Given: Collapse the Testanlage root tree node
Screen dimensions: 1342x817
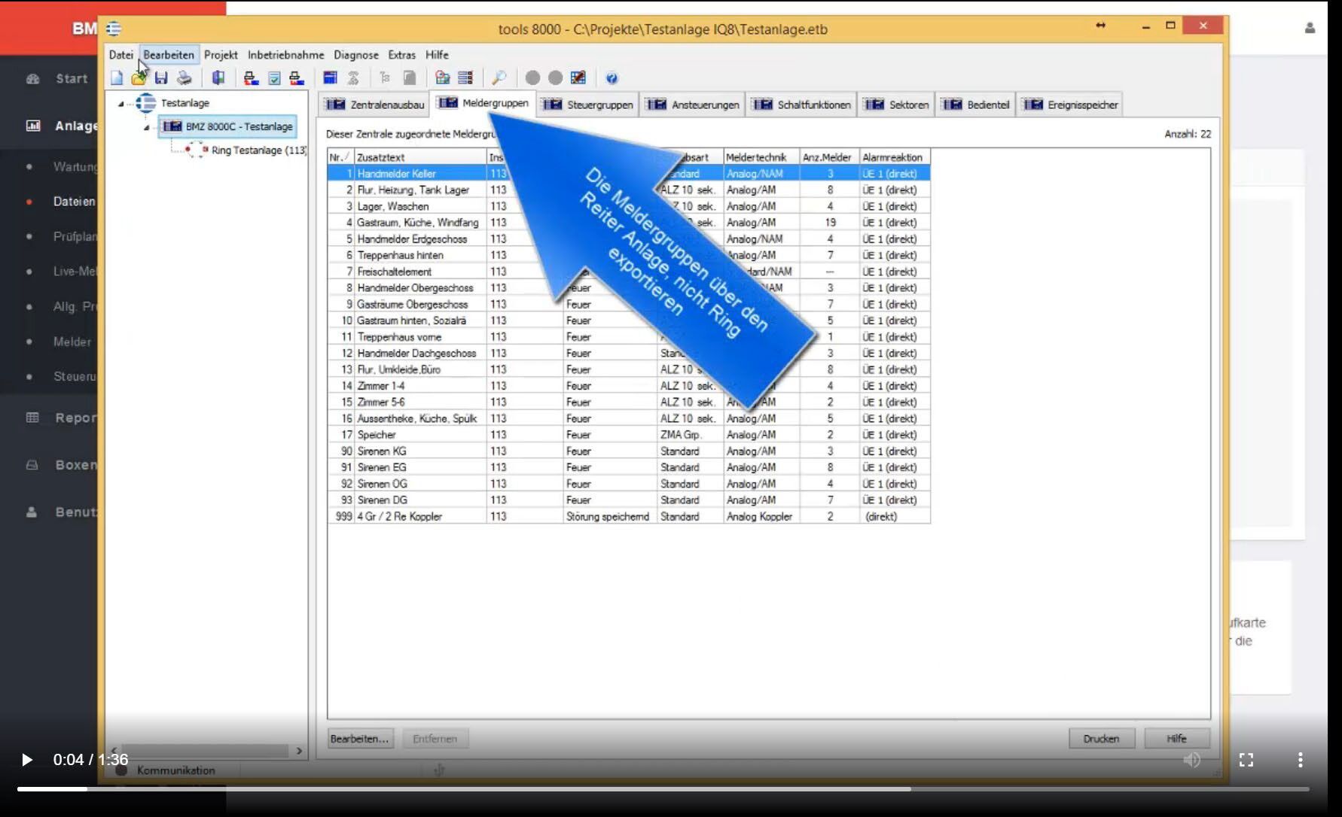Looking at the screenshot, I should (121, 104).
